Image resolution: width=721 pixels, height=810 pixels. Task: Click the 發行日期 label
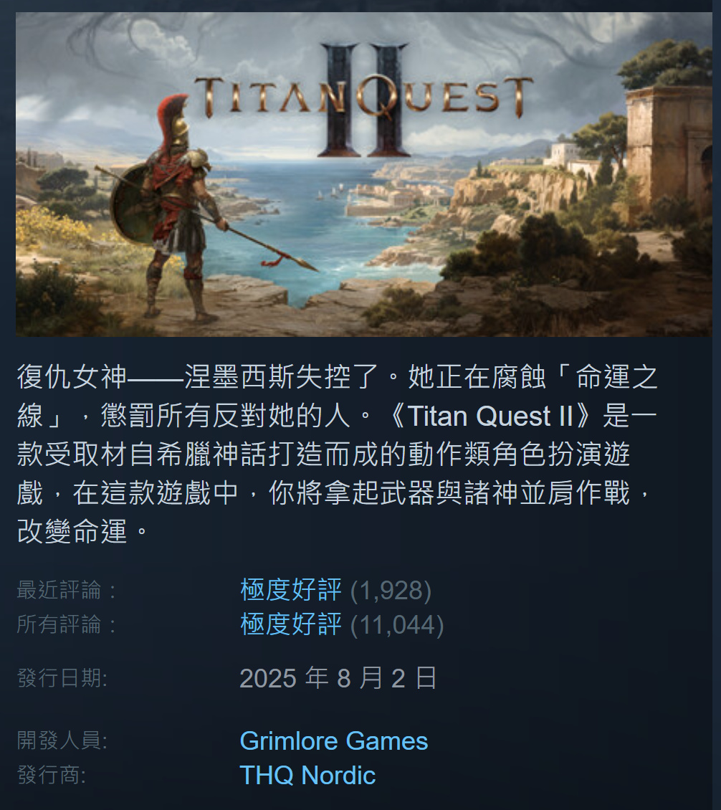pyautogui.click(x=62, y=678)
